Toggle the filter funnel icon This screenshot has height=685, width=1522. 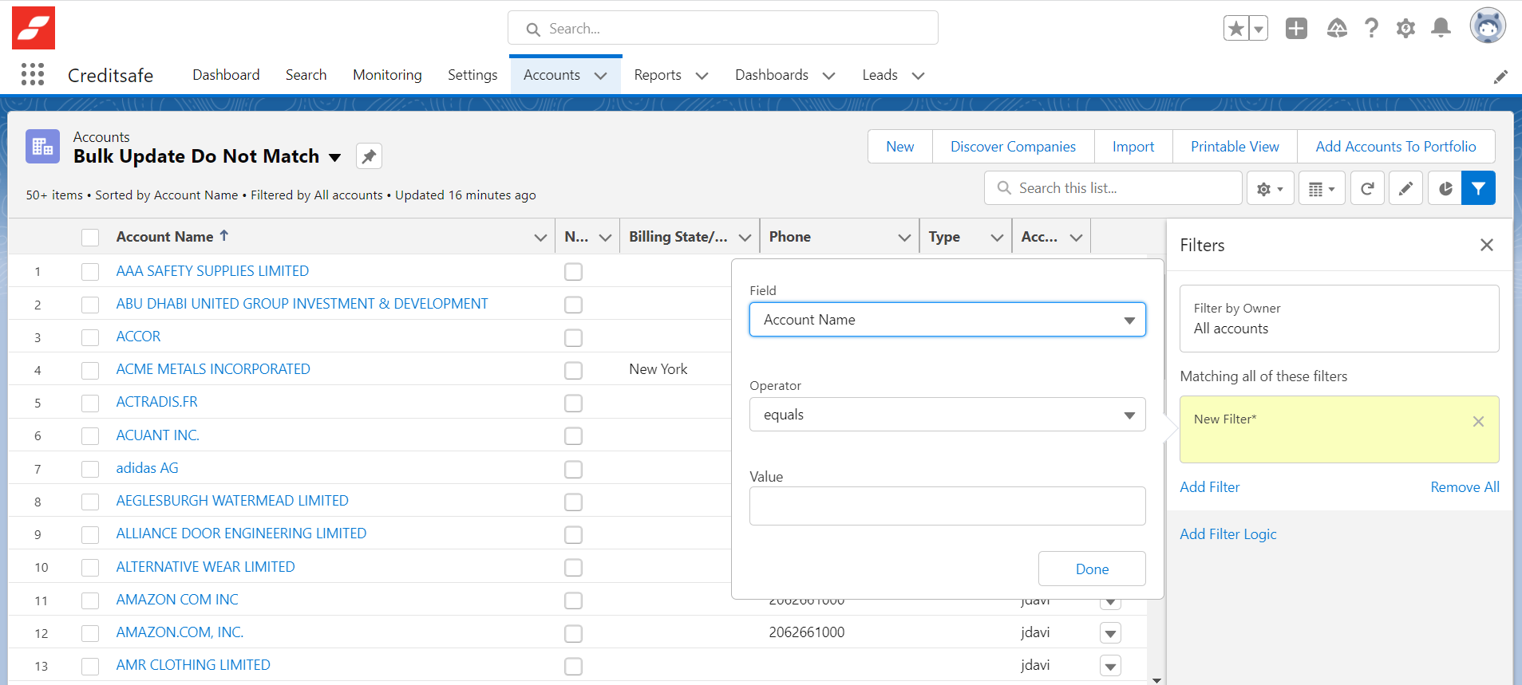click(1478, 188)
